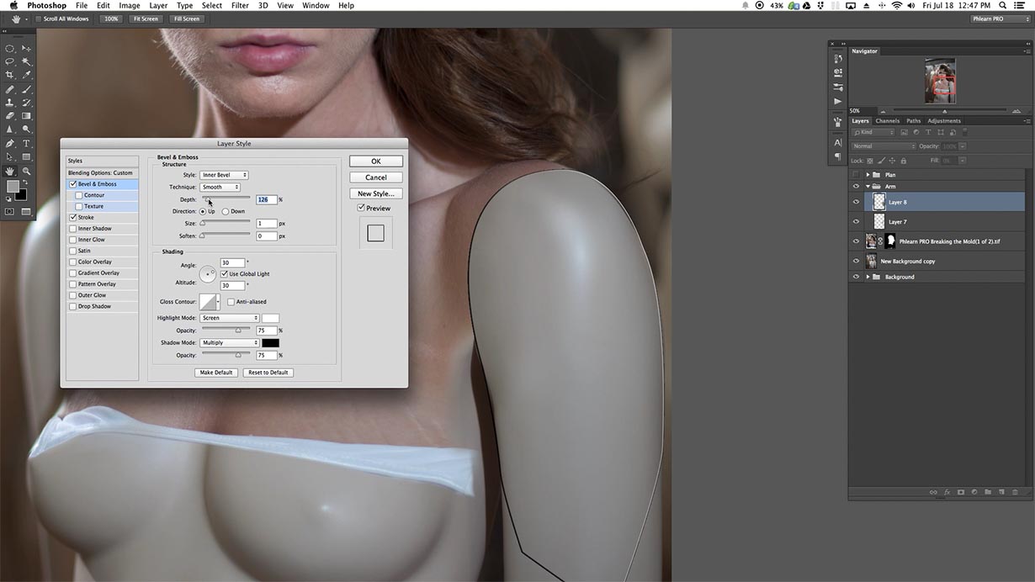Switch to the Paths tab
Viewport: 1035px width, 582px height.
coord(913,121)
